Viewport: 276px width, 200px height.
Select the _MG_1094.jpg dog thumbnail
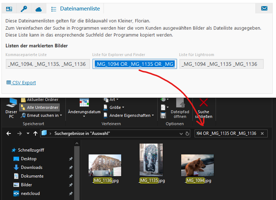pyautogui.click(x=198, y=165)
